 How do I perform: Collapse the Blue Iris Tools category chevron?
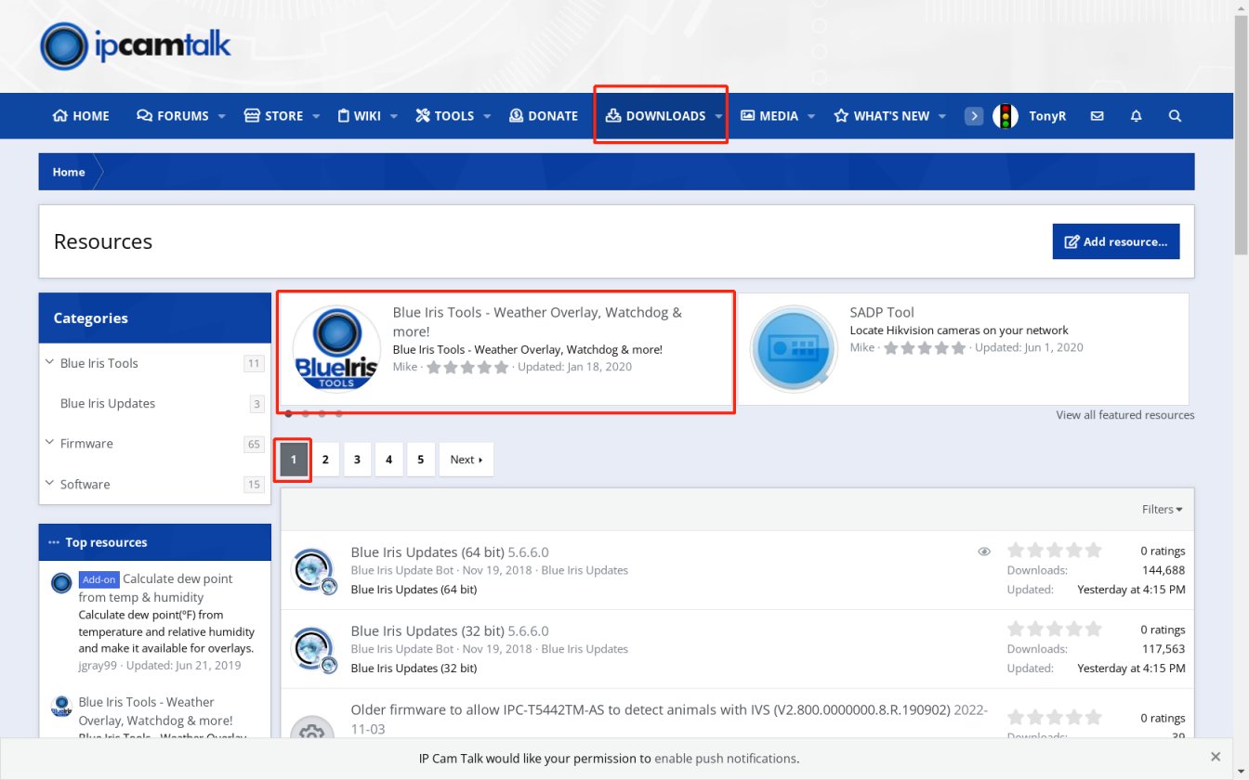click(x=49, y=362)
